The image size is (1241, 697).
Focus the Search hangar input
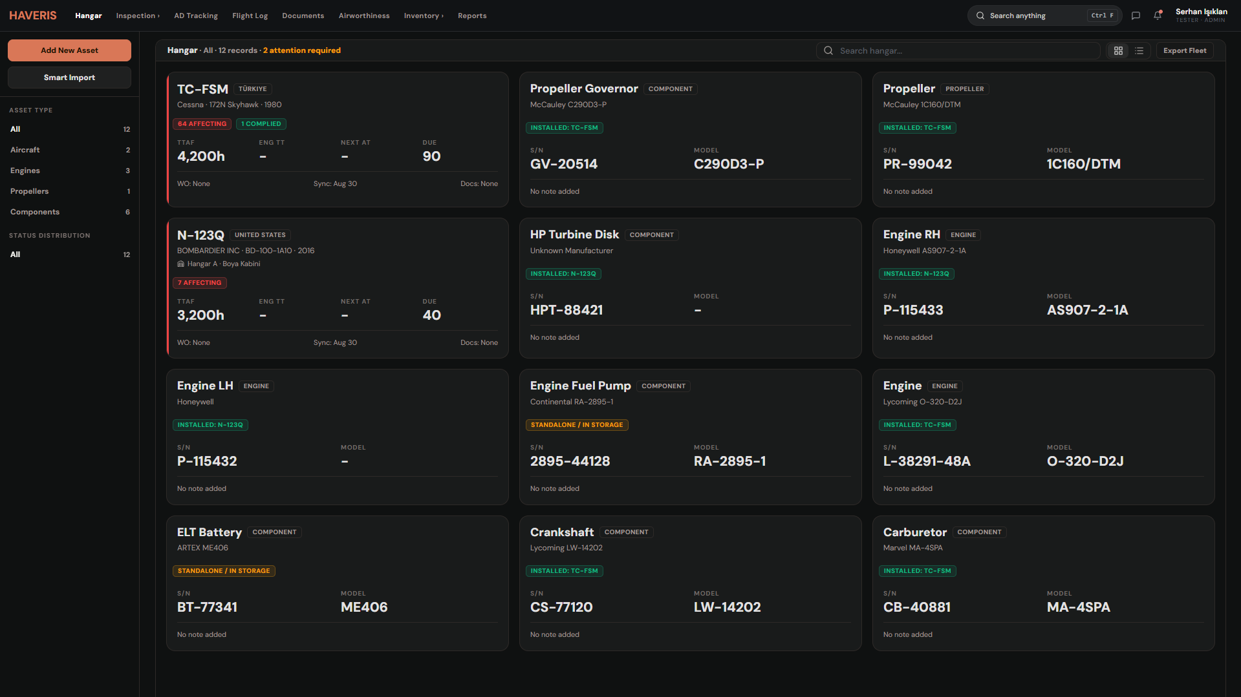pos(958,50)
